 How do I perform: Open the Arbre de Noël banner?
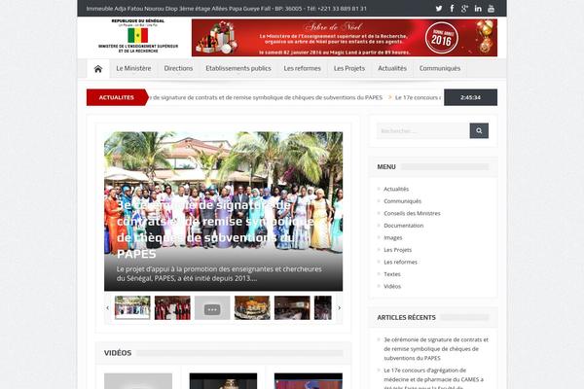click(x=345, y=38)
